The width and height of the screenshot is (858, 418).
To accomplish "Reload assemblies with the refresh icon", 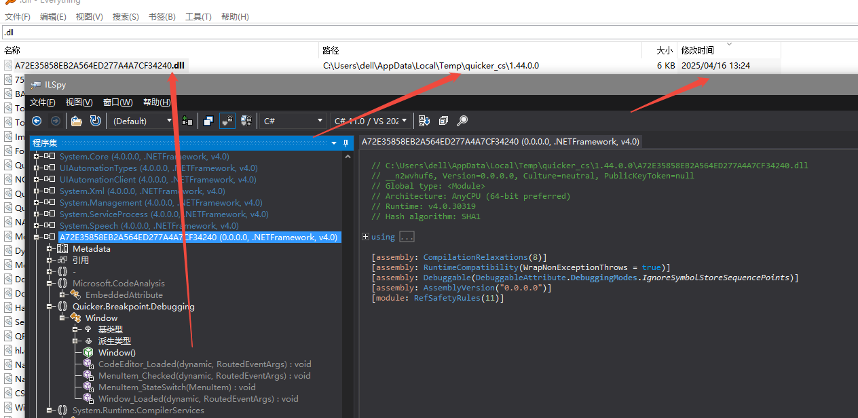I will pyautogui.click(x=96, y=121).
